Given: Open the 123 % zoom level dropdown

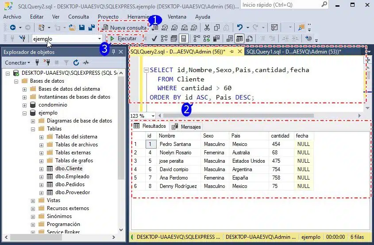Looking at the screenshot, I should click(153, 116).
